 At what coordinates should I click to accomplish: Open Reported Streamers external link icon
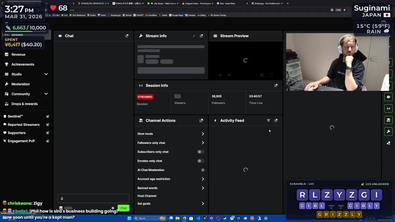point(48,125)
